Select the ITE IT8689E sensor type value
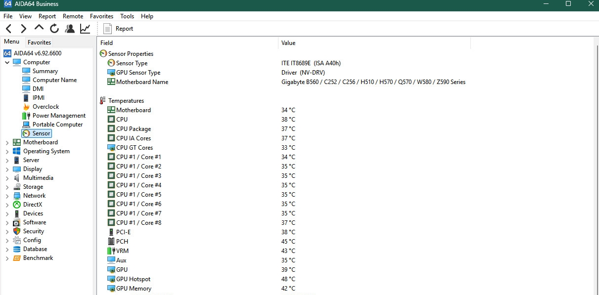 (x=311, y=63)
